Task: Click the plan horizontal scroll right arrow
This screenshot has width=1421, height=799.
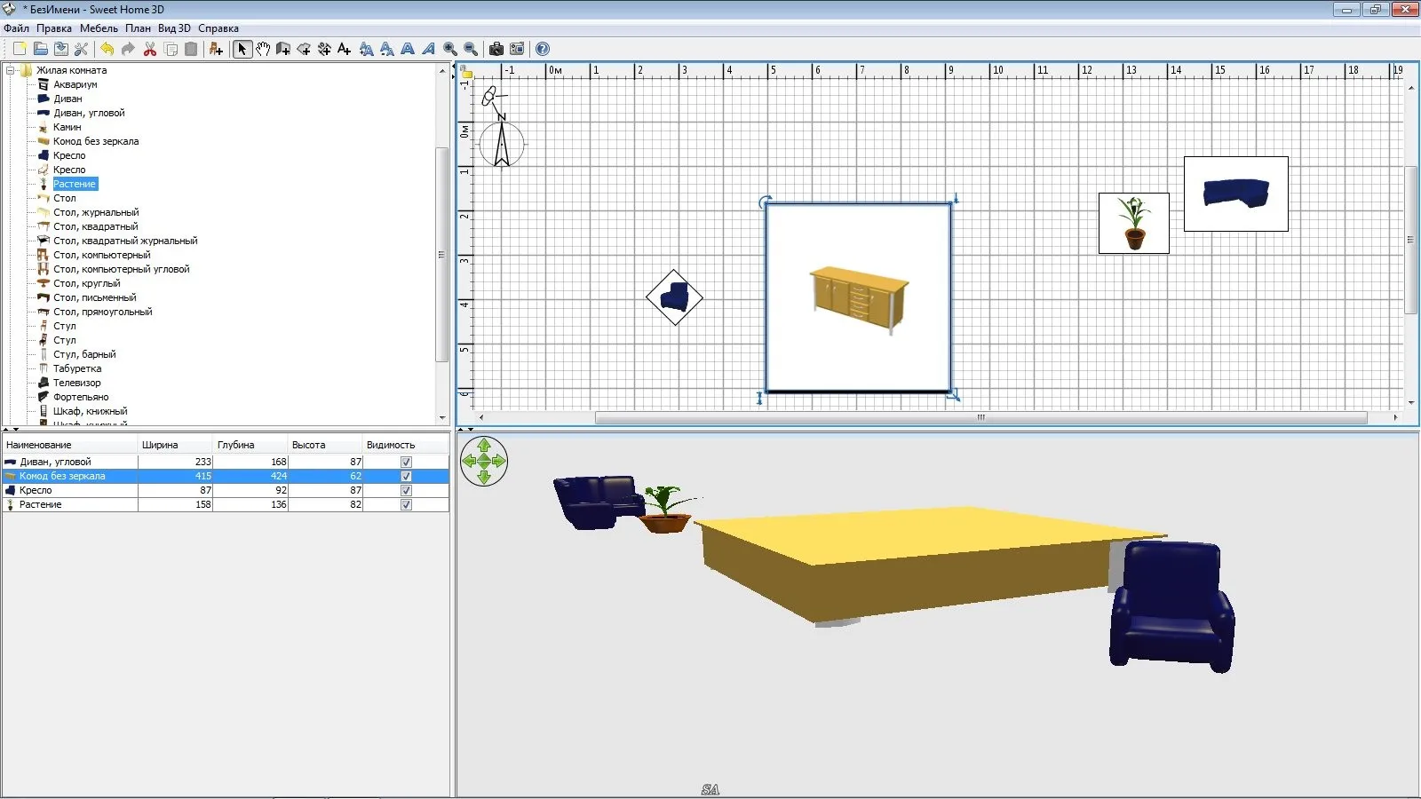Action: click(x=1395, y=417)
